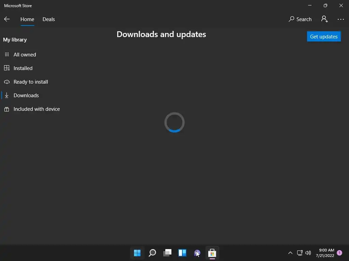
Task: Click the sign-in account icon
Action: 324,19
